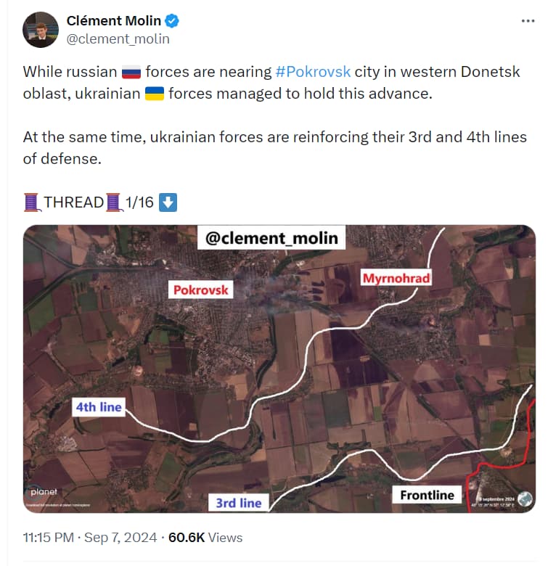Open the @clement_molin handle link
This screenshot has height=566, width=548.
tap(118, 39)
